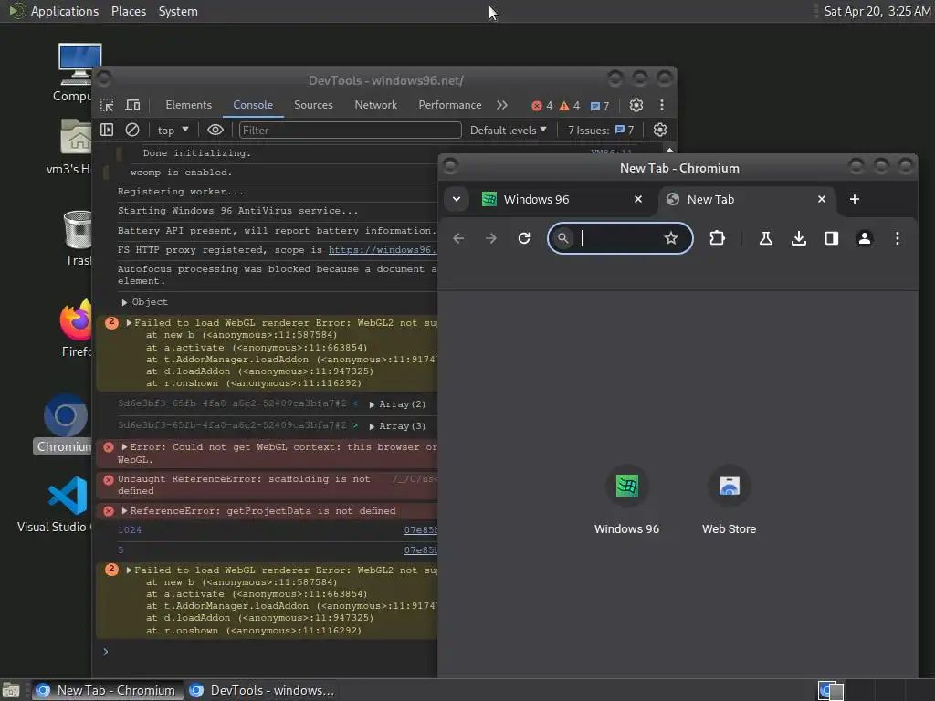The width and height of the screenshot is (935, 701).
Task: Click the Chromium address bar
Action: 620,238
